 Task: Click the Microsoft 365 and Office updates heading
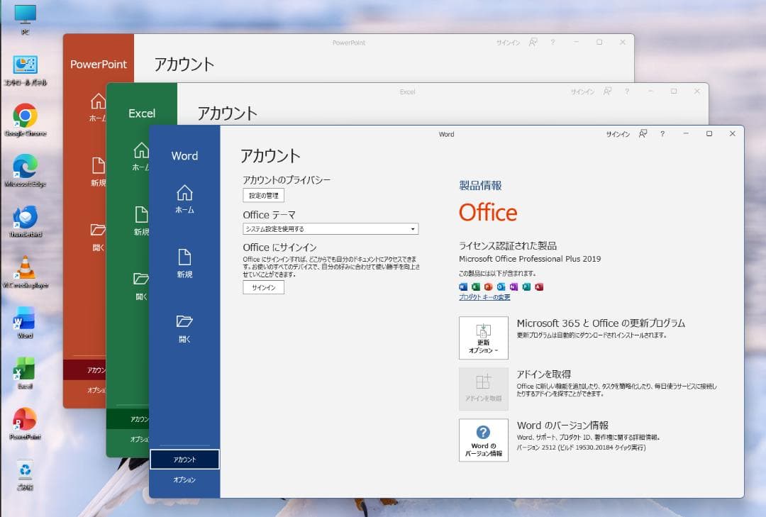601,323
